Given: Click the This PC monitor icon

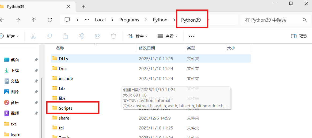Looking at the screenshot, I should click(67, 20).
